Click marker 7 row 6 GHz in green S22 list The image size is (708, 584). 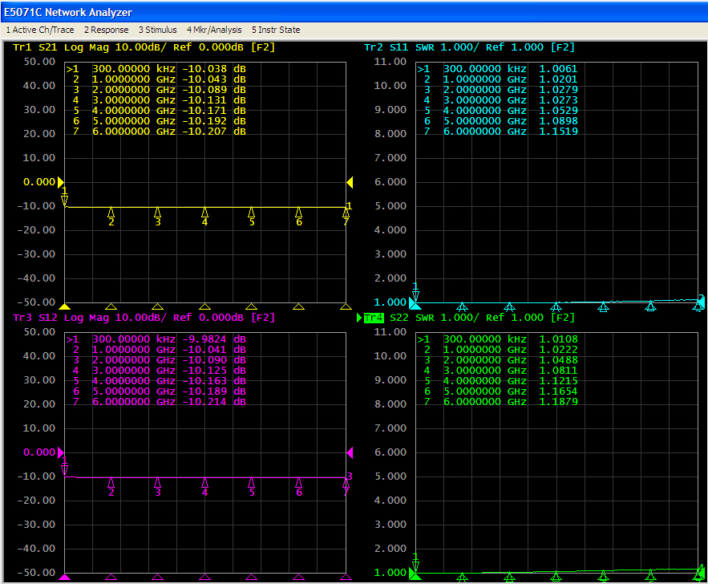tap(497, 402)
